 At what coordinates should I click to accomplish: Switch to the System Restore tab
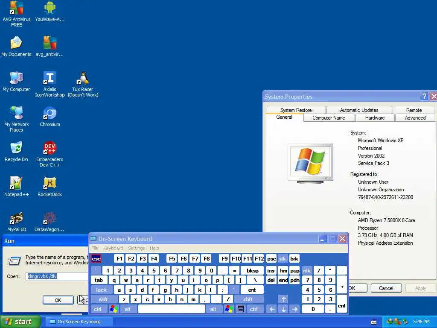click(x=296, y=110)
